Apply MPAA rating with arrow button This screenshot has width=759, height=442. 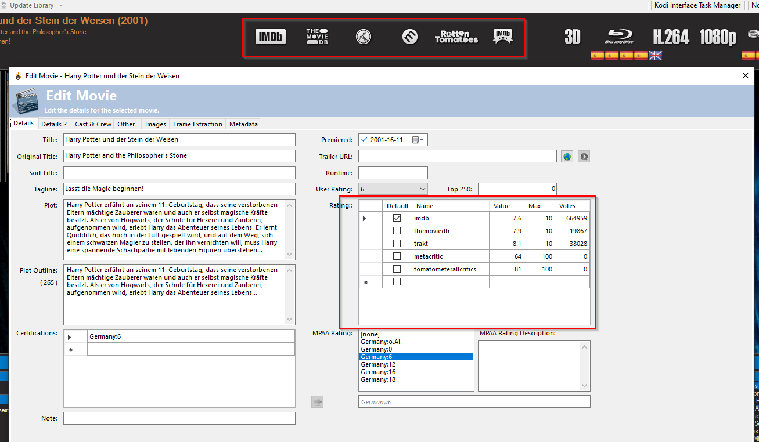(x=317, y=401)
